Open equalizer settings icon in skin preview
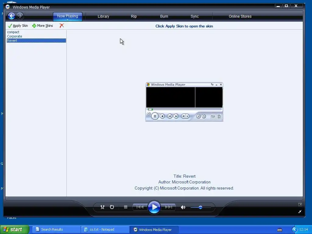Viewport: 312px width, 234px height. click(x=213, y=117)
